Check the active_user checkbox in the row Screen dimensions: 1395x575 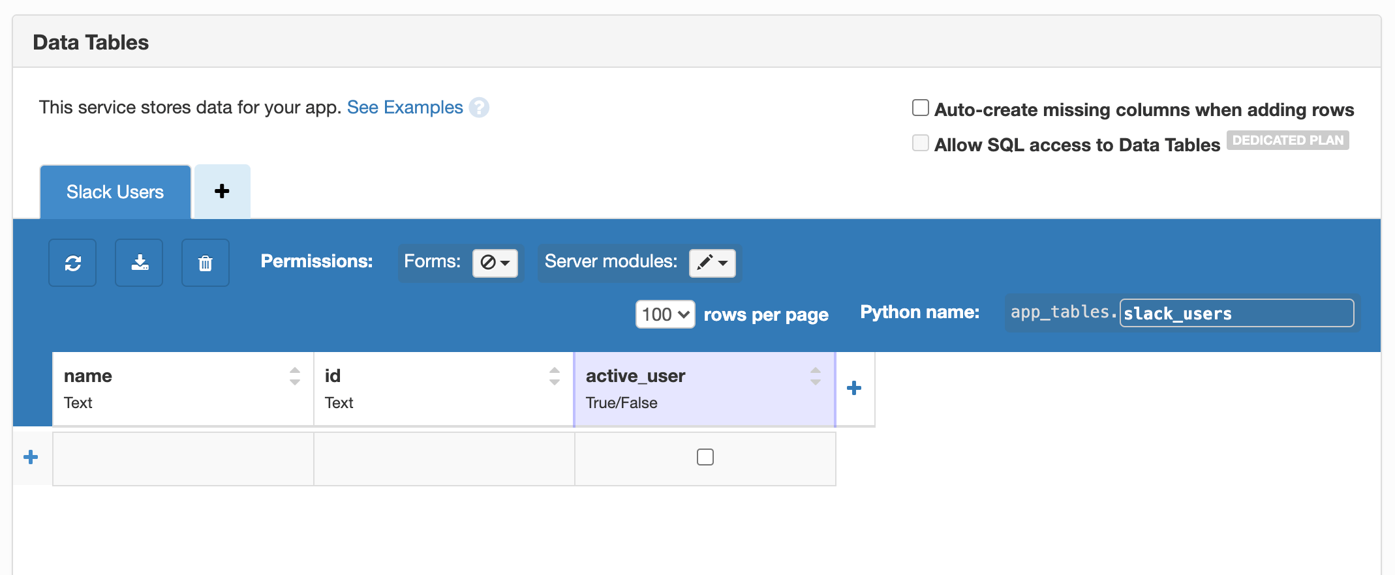point(705,458)
